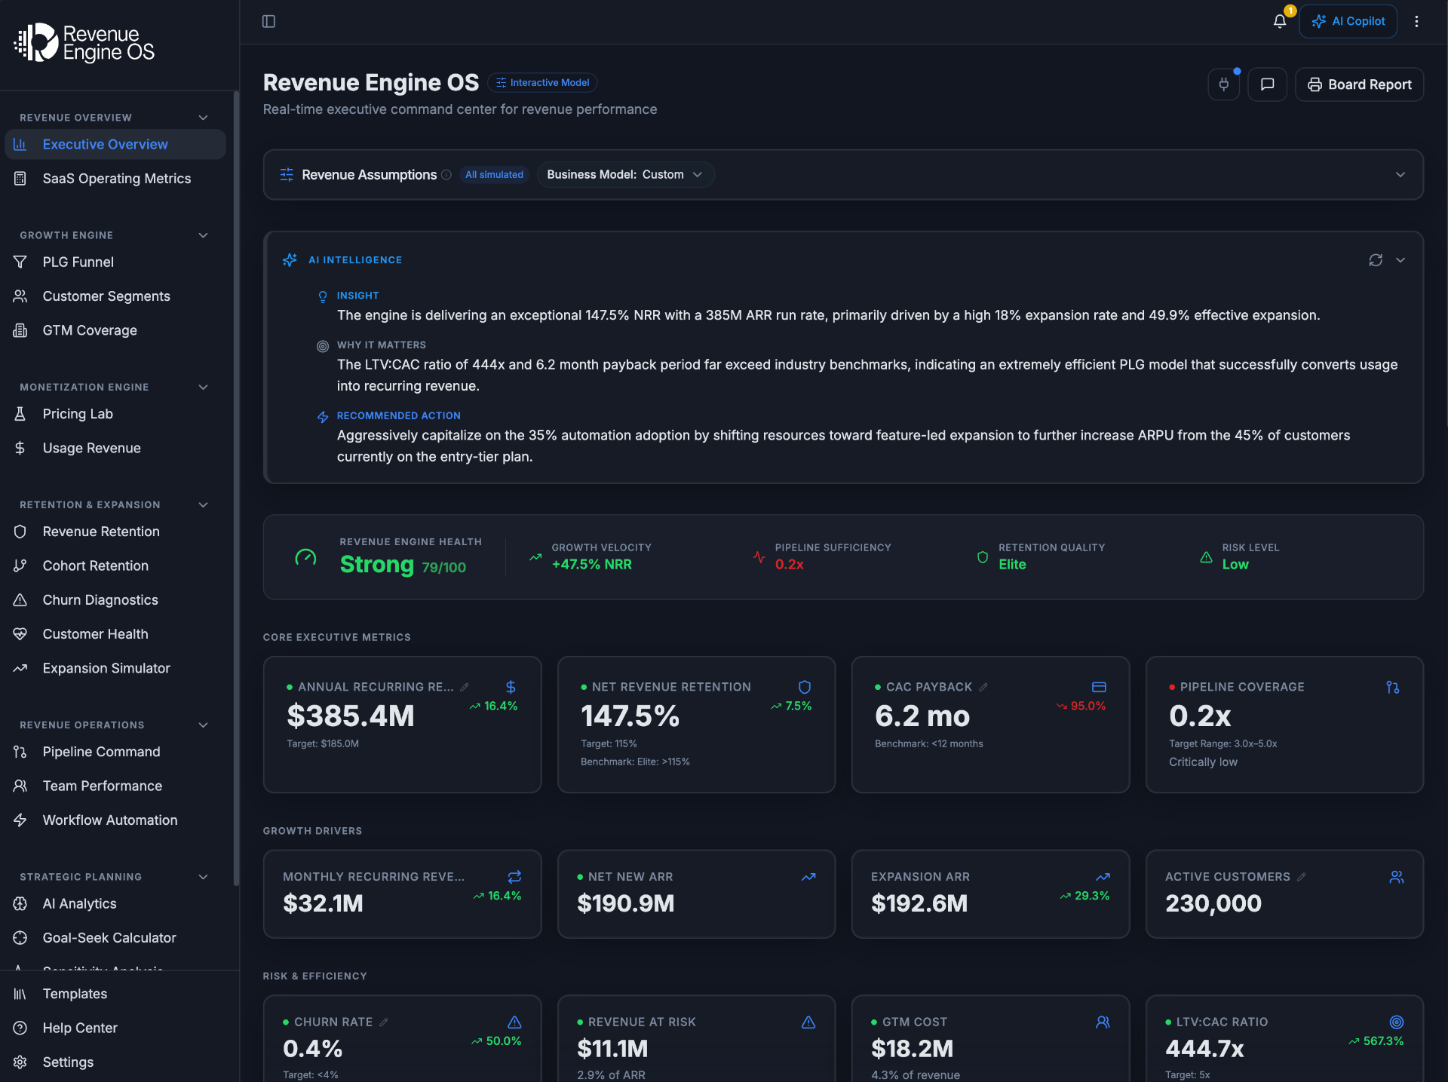Click the pipeline icon on Pipeline Coverage card
The width and height of the screenshot is (1448, 1082).
pos(1393,687)
